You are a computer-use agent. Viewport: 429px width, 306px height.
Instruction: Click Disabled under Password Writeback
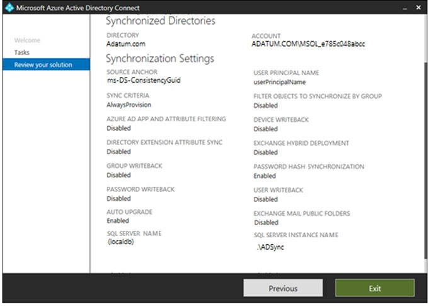(118, 199)
